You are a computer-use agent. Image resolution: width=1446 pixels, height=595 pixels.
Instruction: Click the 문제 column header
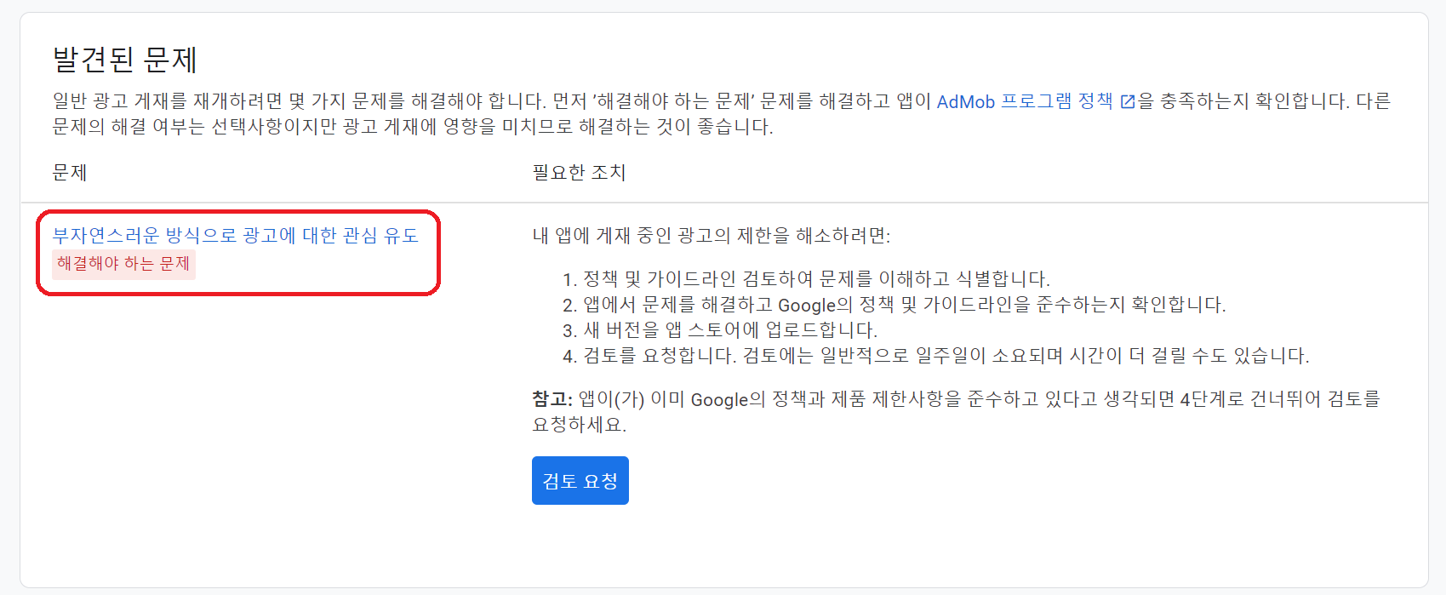click(x=70, y=173)
